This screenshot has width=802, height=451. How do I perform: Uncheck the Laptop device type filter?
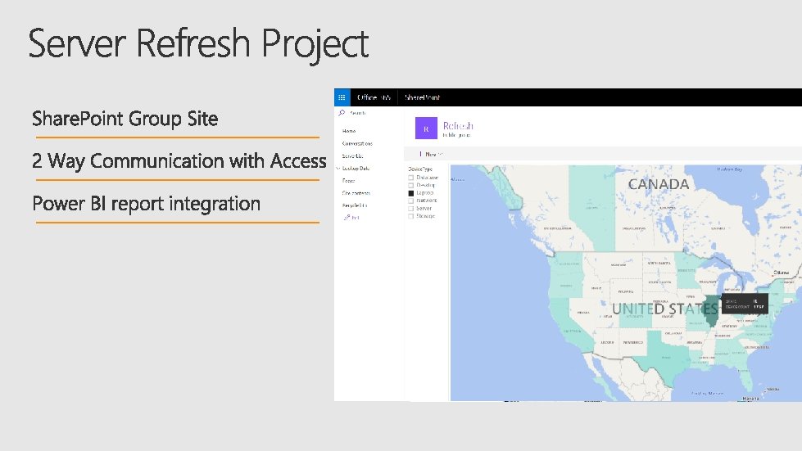click(410, 192)
